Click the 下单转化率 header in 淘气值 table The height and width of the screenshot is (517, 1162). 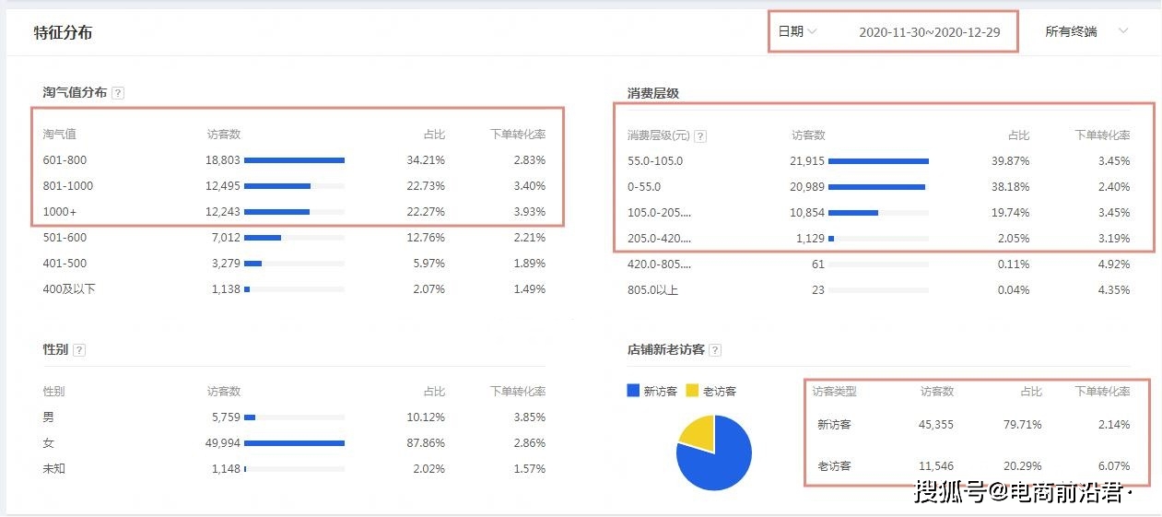pyautogui.click(x=517, y=135)
